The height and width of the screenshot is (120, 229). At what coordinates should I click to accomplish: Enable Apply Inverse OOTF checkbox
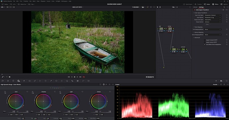(205, 42)
